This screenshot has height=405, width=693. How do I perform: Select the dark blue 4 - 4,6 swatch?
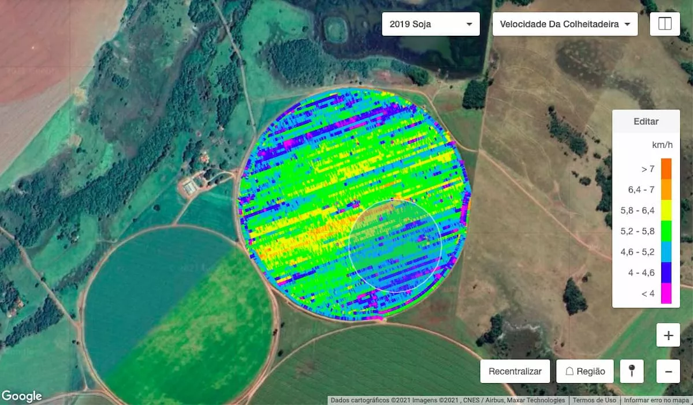coord(666,273)
